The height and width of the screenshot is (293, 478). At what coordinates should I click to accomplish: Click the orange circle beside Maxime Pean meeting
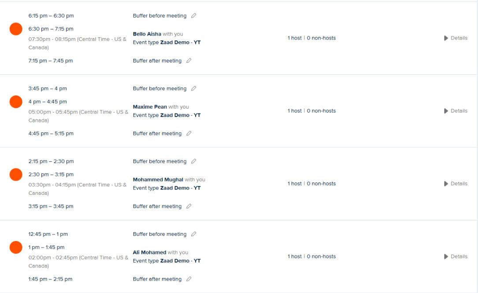click(x=16, y=102)
